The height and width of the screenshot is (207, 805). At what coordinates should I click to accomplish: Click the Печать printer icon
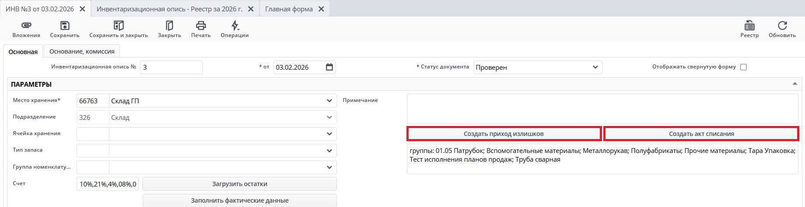[x=201, y=26]
